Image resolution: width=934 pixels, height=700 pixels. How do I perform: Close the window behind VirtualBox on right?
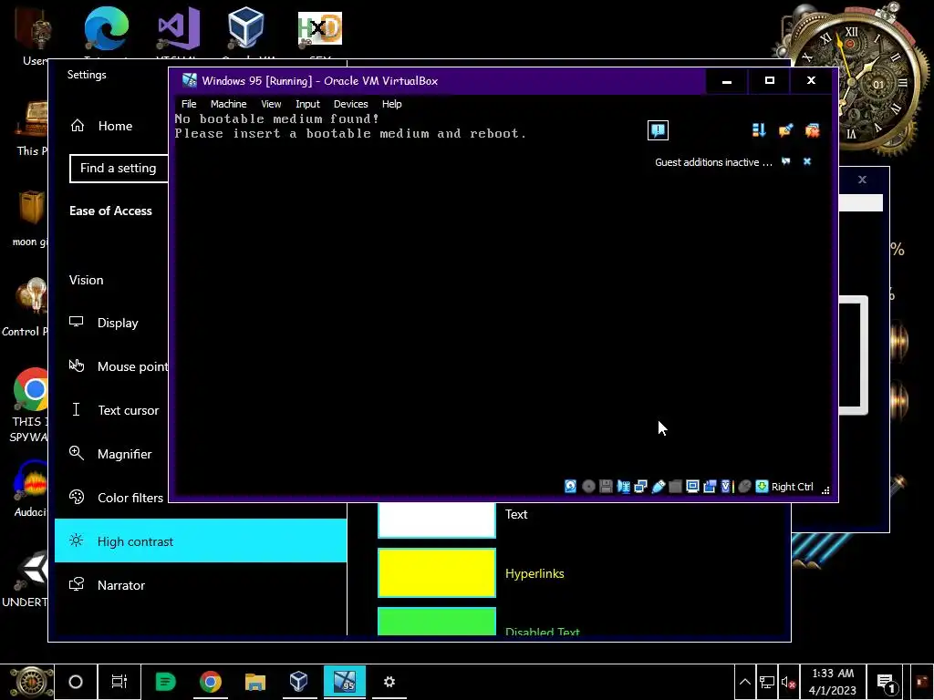[862, 180]
